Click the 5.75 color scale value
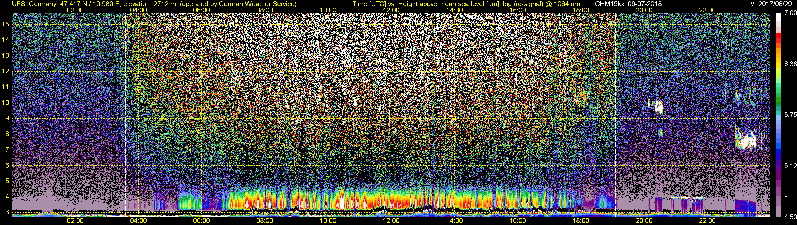 coord(790,115)
